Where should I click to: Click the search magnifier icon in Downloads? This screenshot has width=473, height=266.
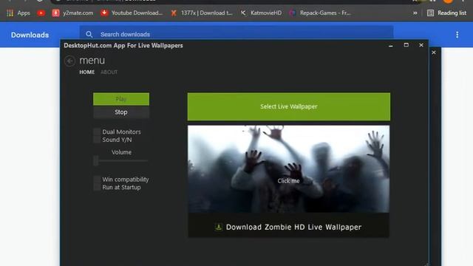[89, 35]
